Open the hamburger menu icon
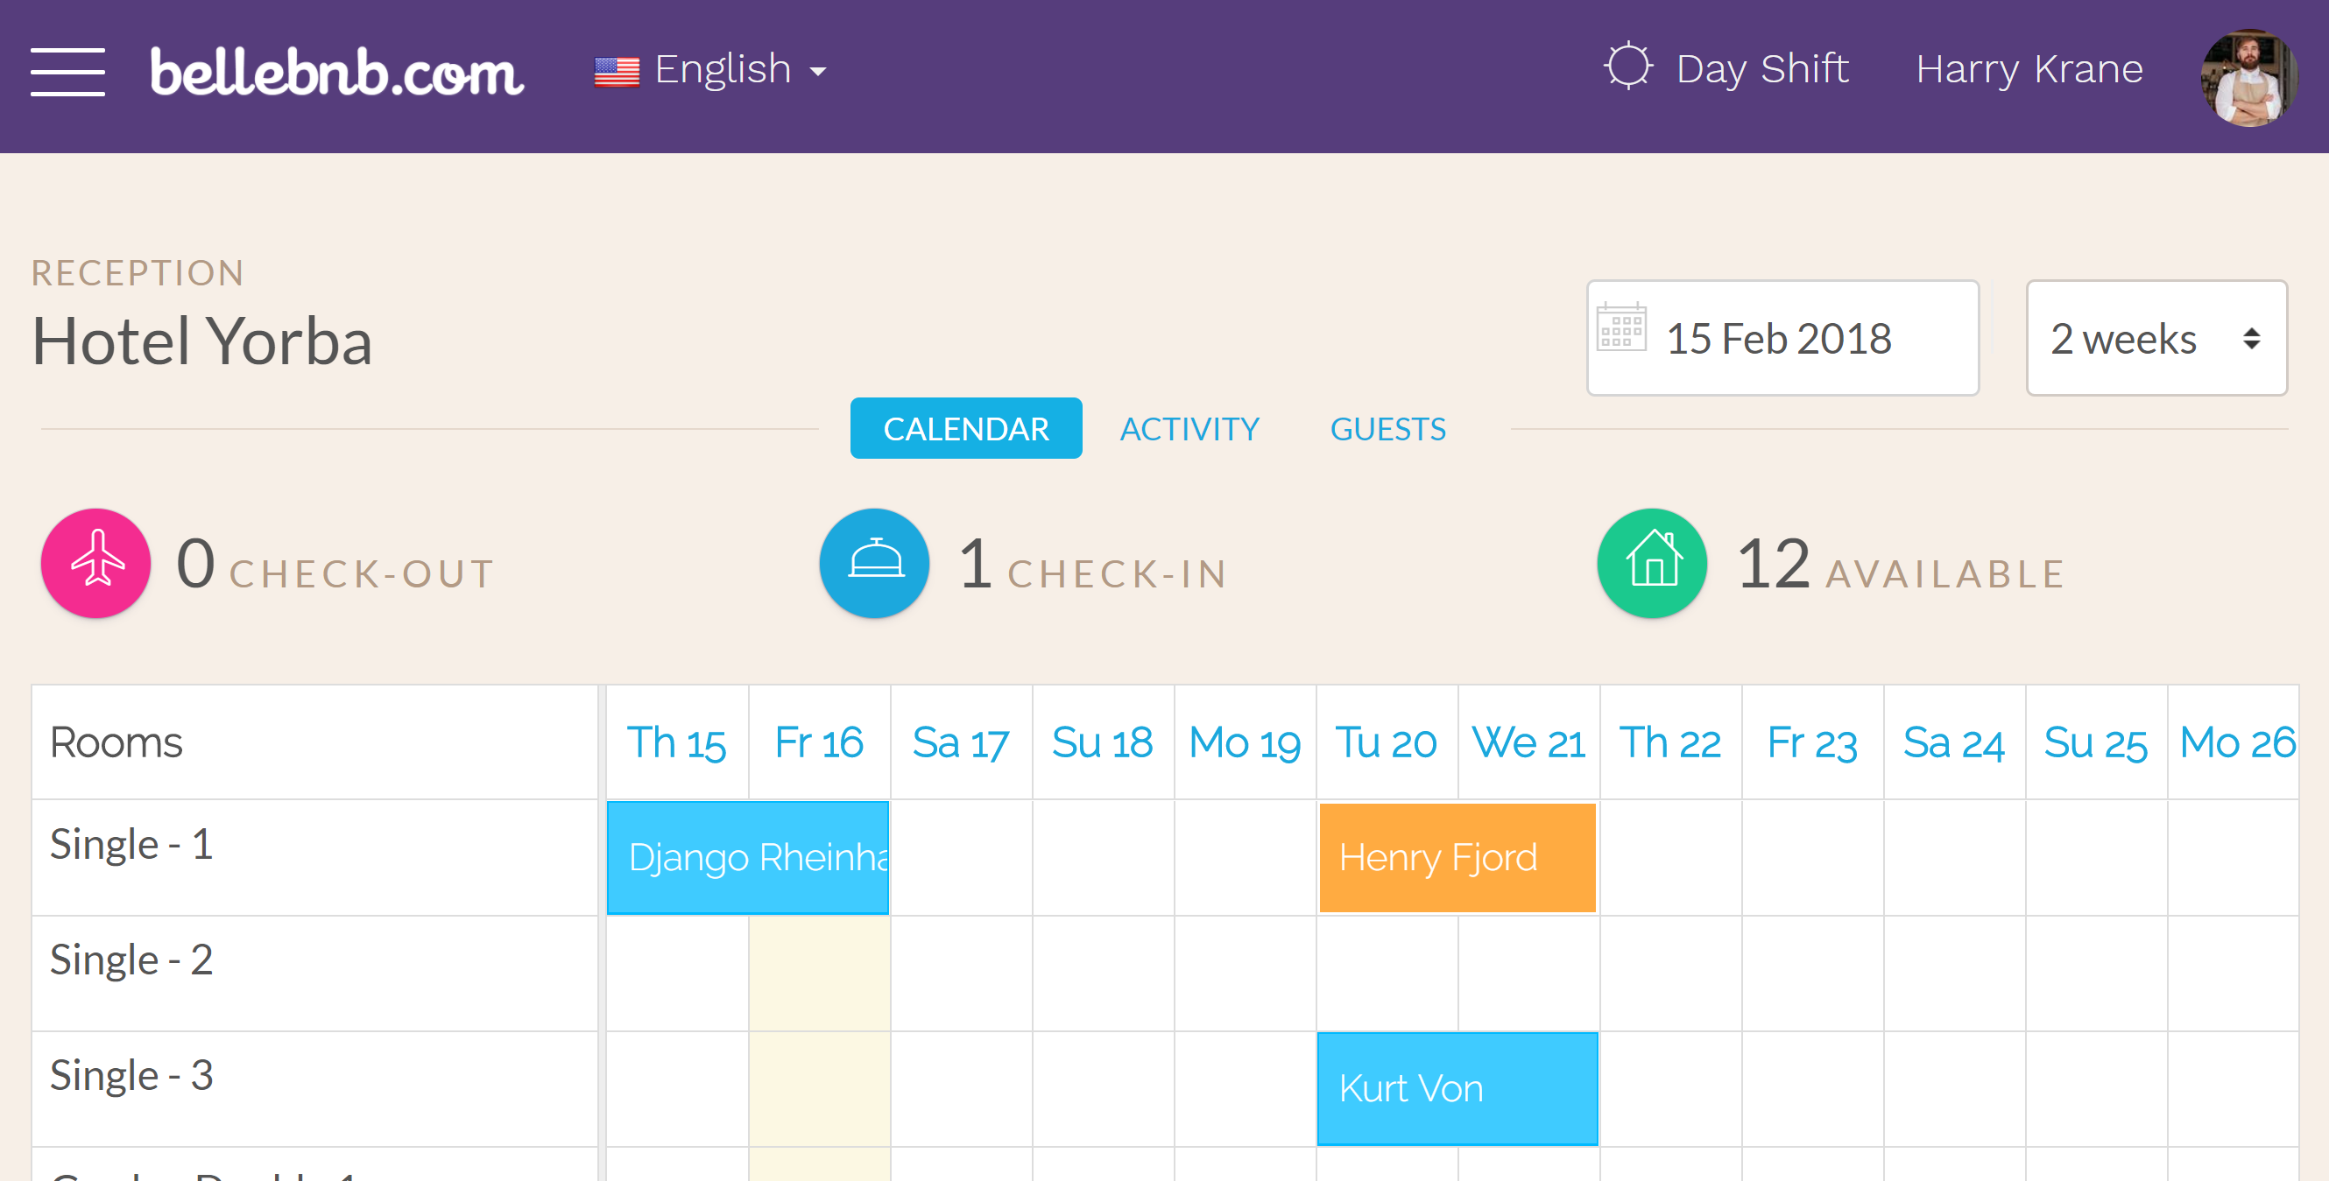The image size is (2329, 1181). point(67,67)
